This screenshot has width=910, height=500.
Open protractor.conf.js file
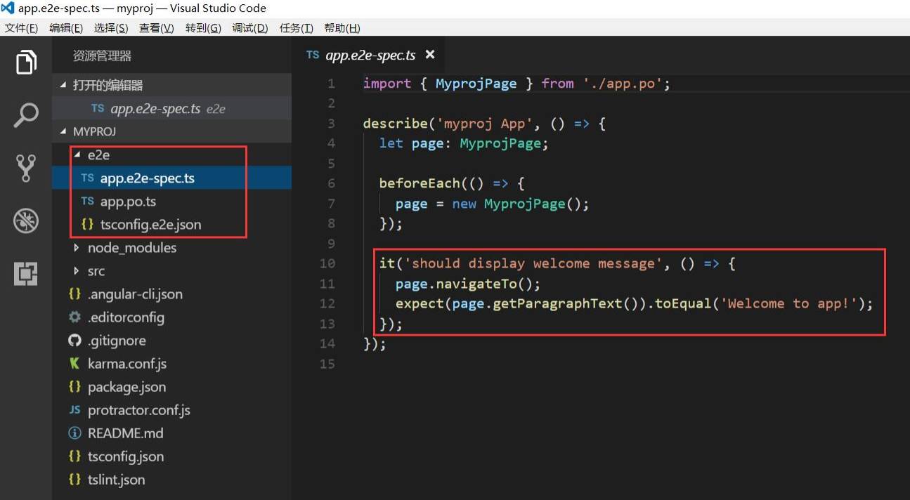pyautogui.click(x=172, y=410)
